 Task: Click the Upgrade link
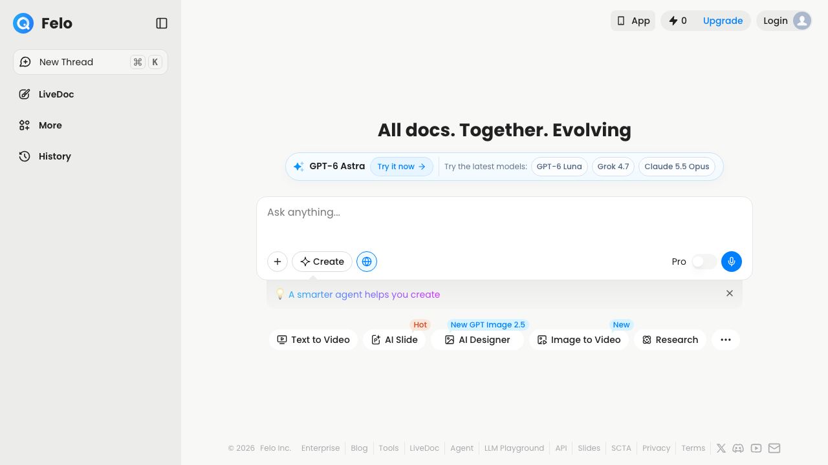pyautogui.click(x=723, y=21)
